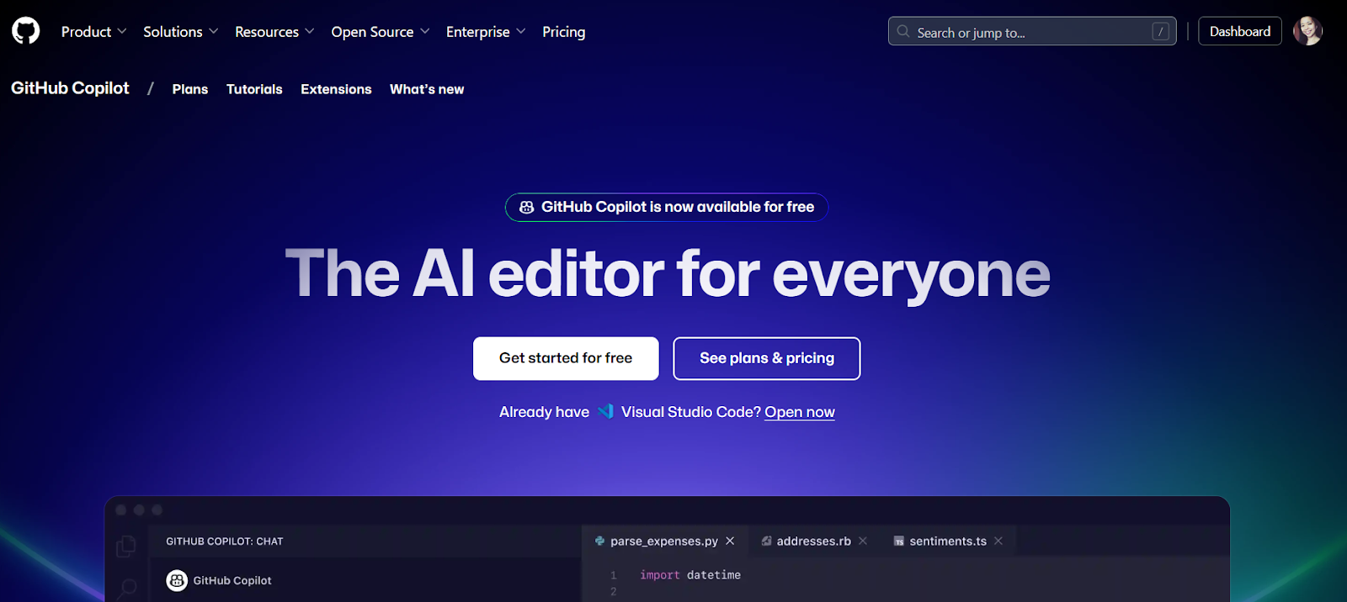The image size is (1347, 602).
Task: Click the Visual Studio Code logo icon
Action: coord(605,411)
